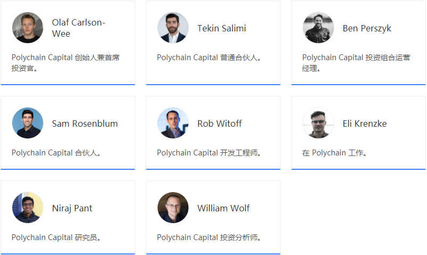Screen dimensions: 427x255
Task: Select the William Wolf name
Action: tap(223, 208)
